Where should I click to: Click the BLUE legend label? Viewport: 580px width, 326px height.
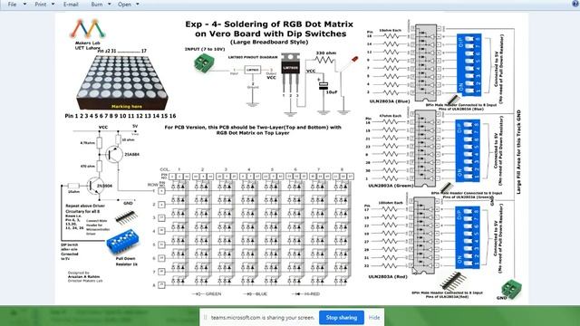[261, 293]
